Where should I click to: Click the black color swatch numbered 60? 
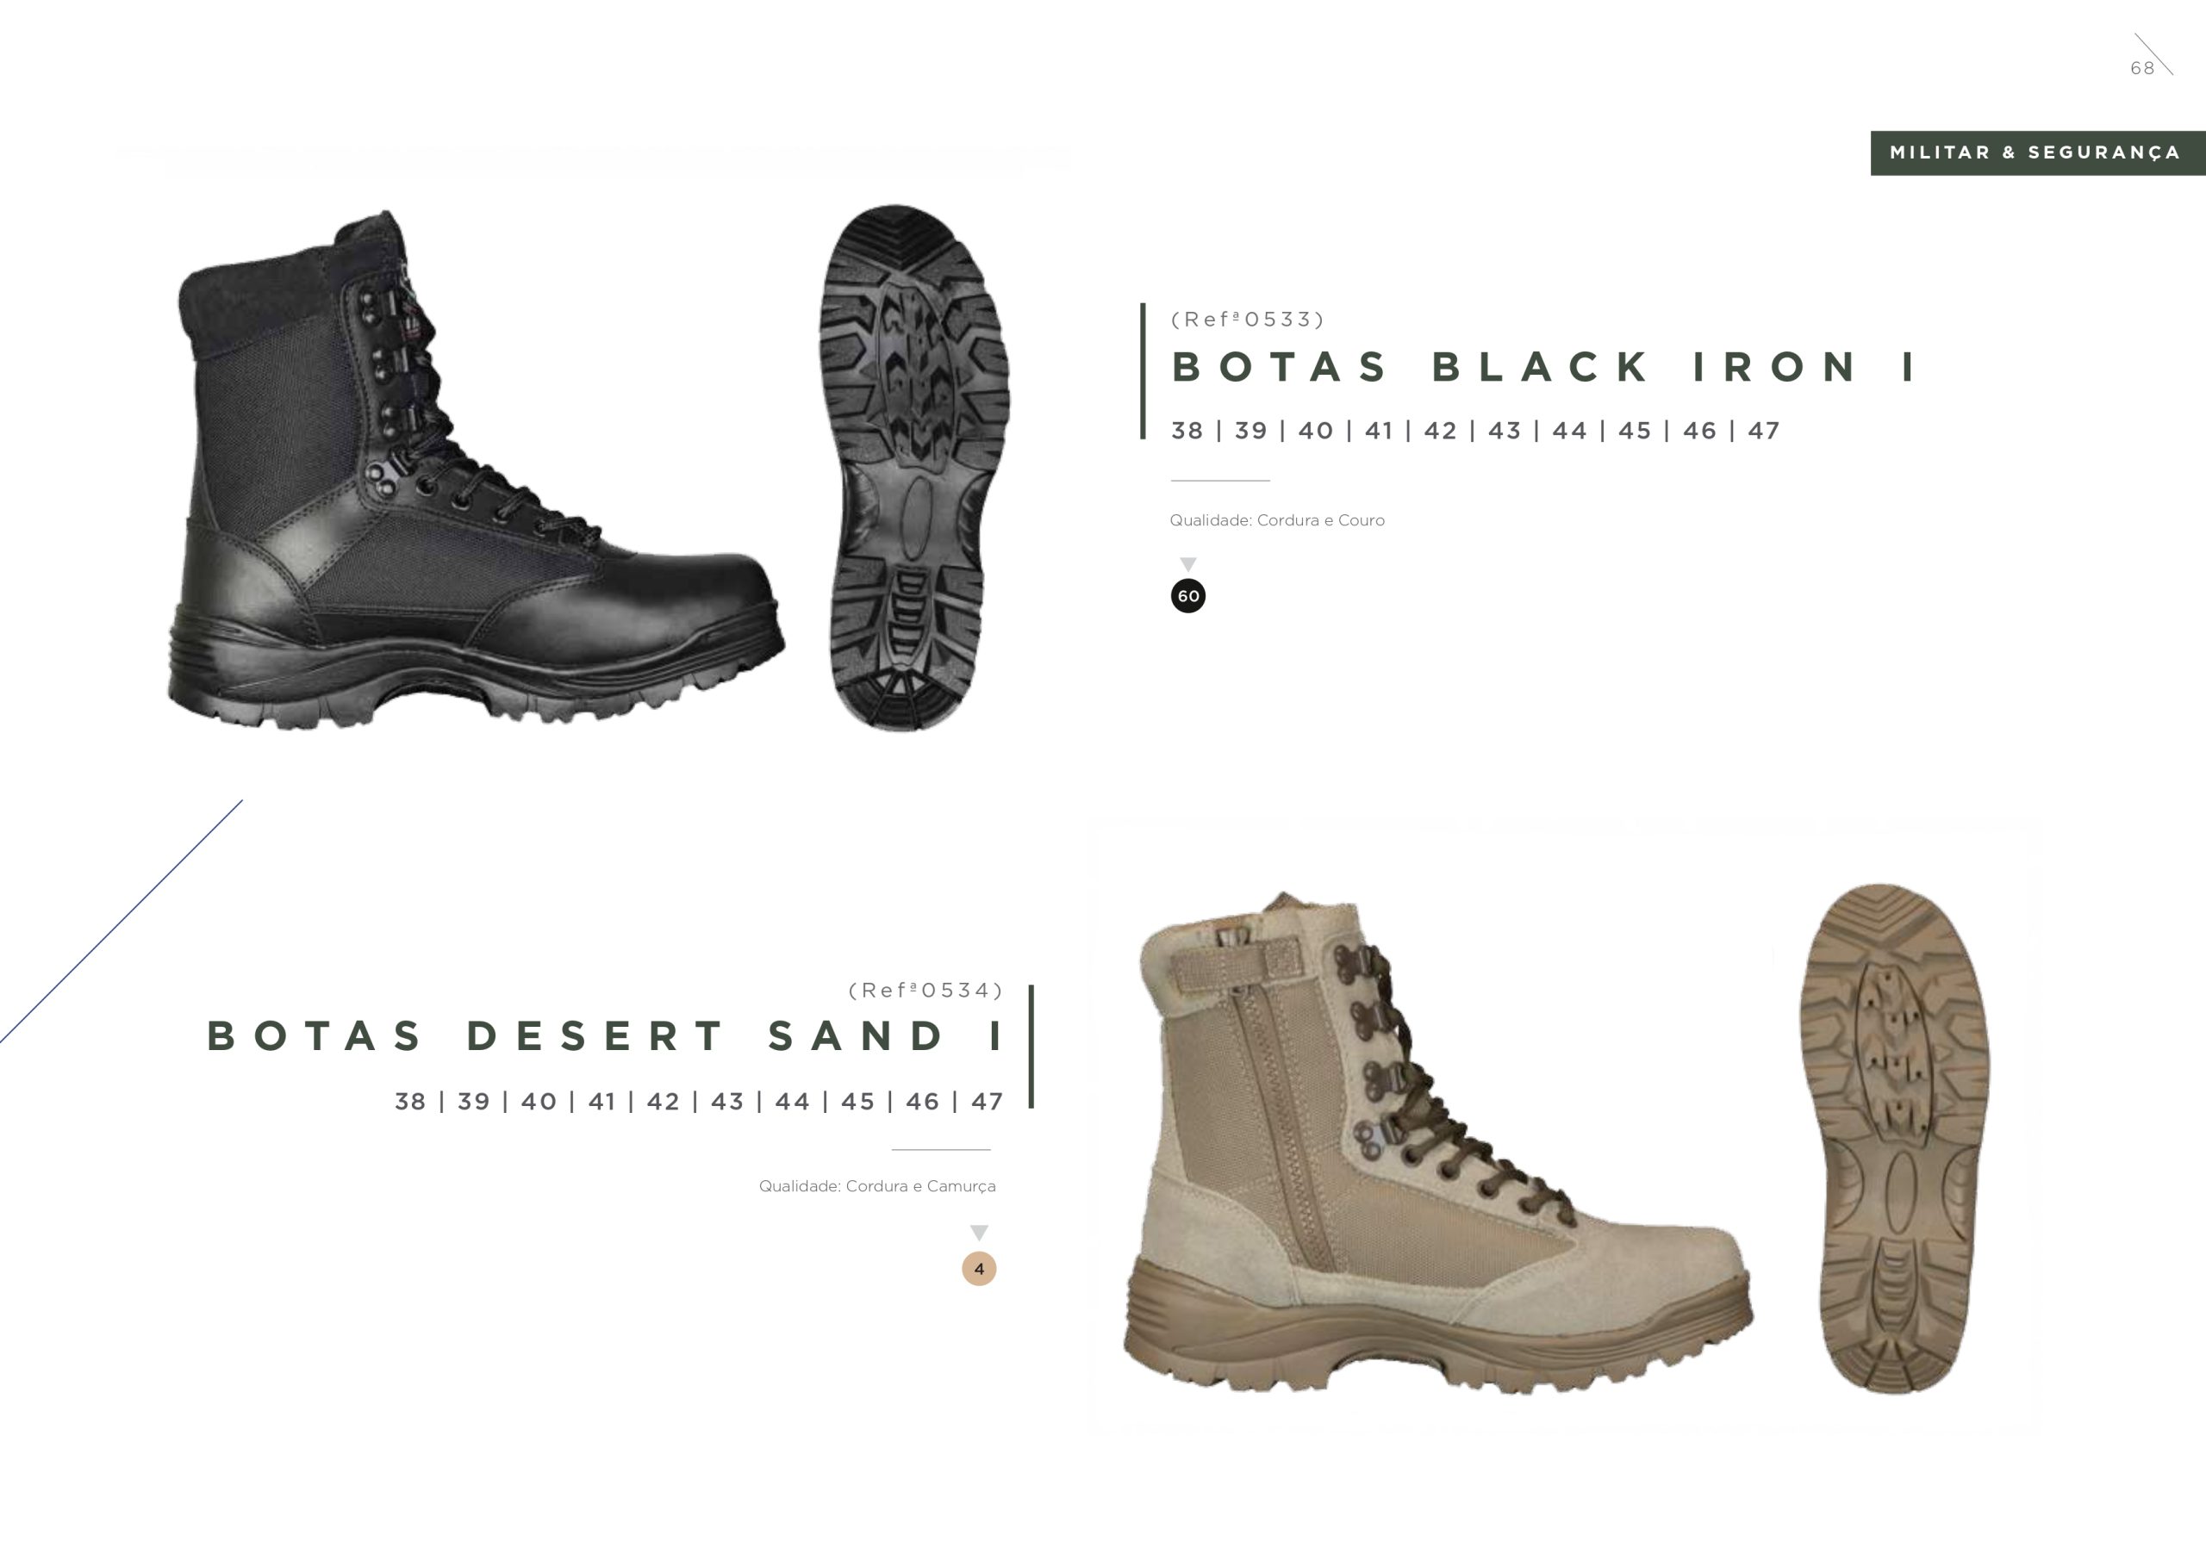[x=1188, y=597]
